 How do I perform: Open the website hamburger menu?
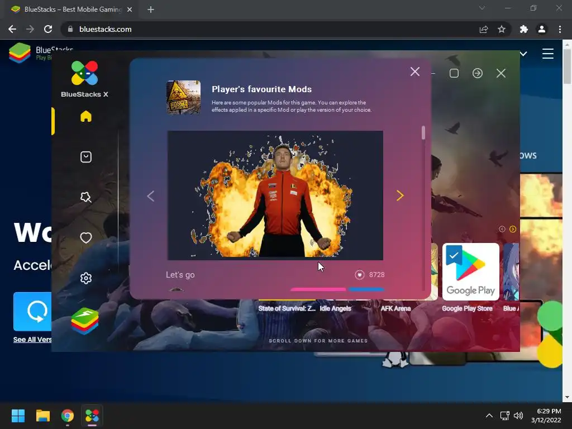pos(547,54)
